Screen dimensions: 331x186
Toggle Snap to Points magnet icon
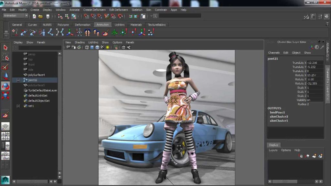[x=100, y=16]
